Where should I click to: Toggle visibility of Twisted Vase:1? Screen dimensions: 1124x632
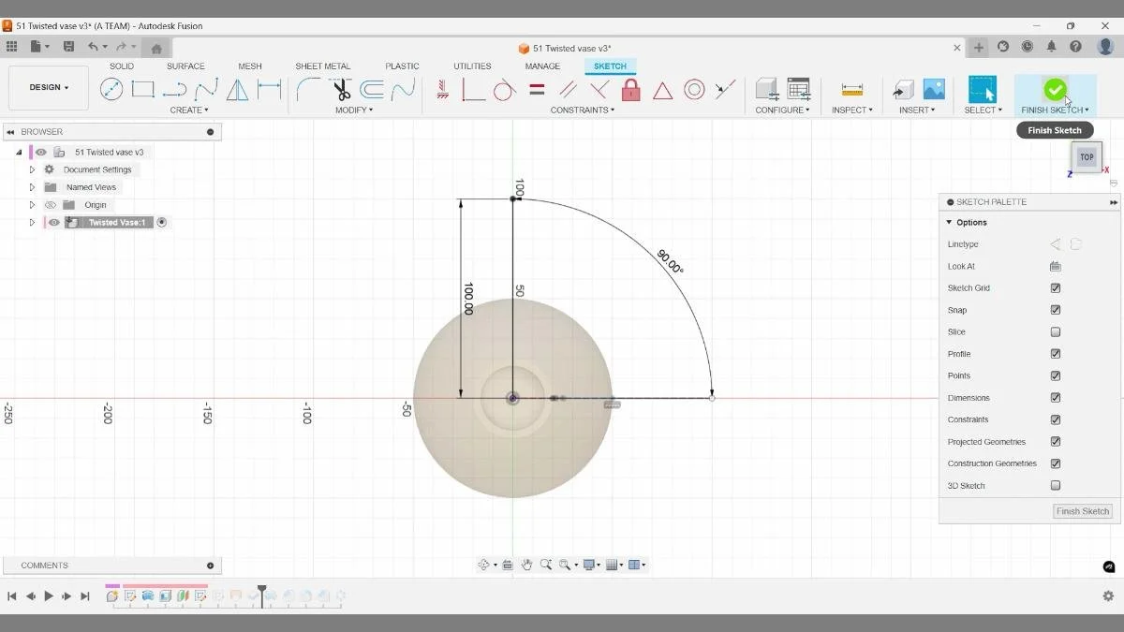pyautogui.click(x=53, y=222)
